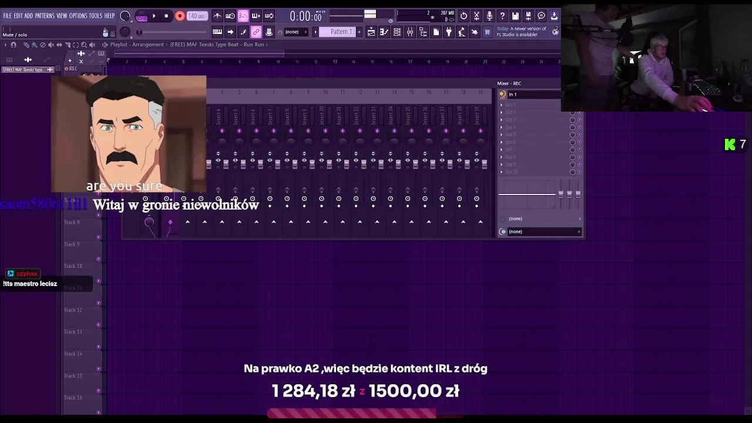Viewport: 752px width, 423px height.
Task: Click the render audio file icon
Action: pyautogui.click(x=528, y=16)
